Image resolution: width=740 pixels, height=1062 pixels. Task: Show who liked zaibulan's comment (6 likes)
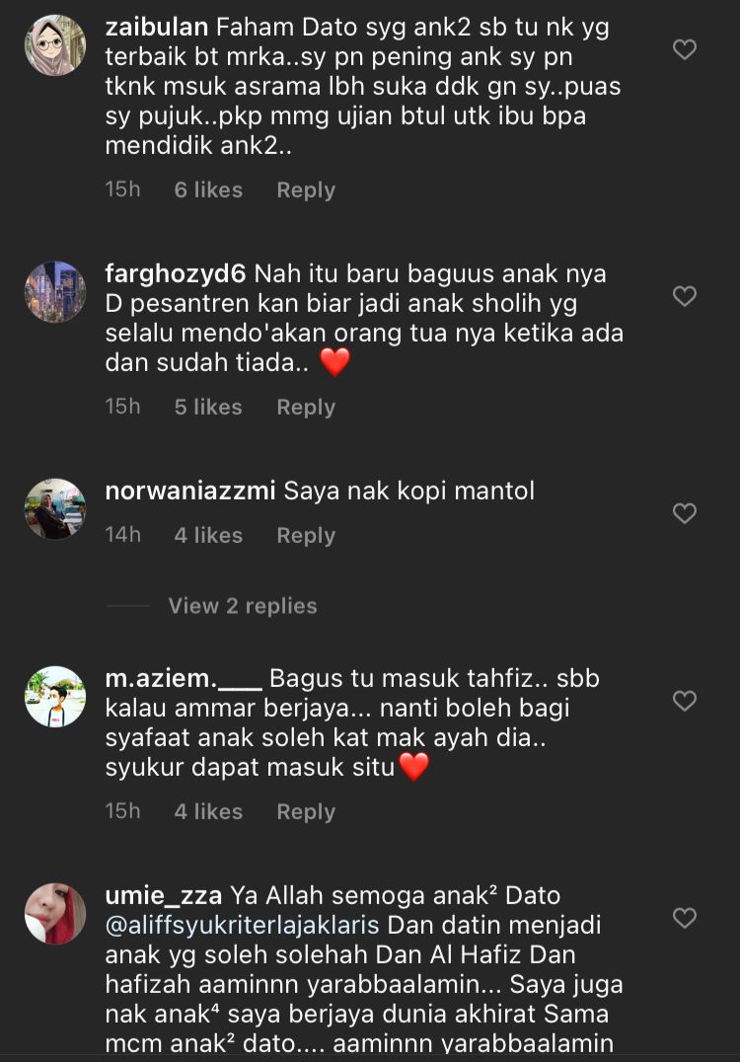(208, 190)
